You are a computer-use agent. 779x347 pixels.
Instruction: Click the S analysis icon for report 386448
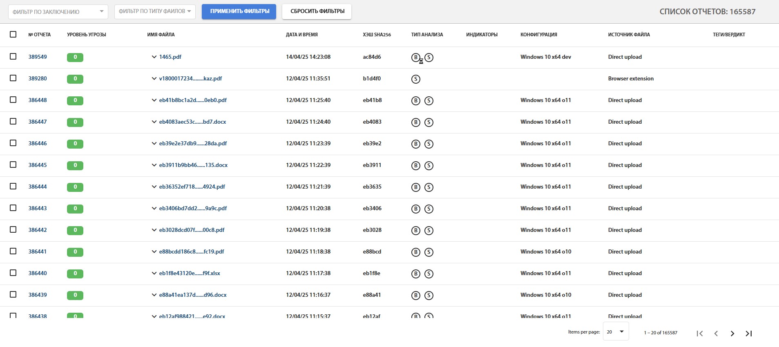tap(429, 101)
